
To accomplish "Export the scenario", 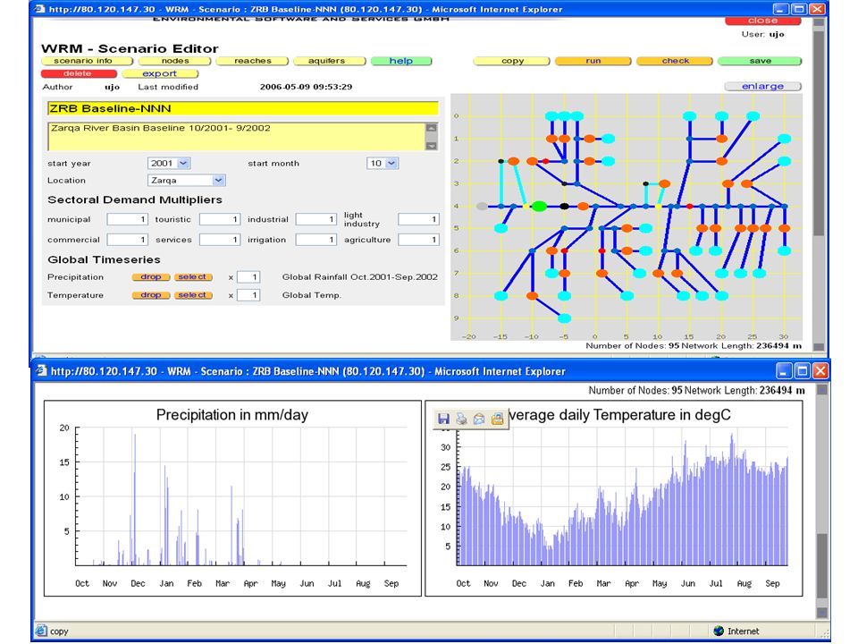I will pos(160,73).
